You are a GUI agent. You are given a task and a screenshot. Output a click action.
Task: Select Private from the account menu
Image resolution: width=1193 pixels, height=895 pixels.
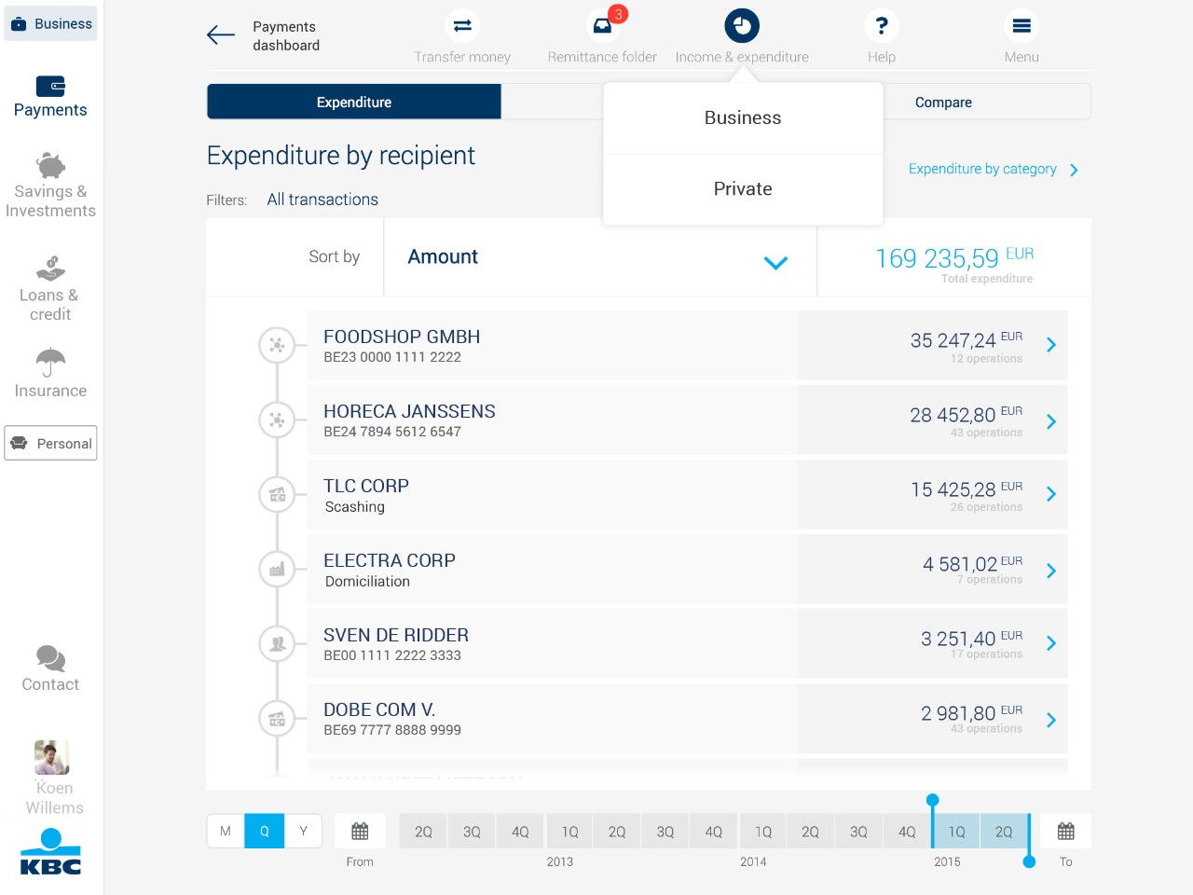tap(742, 188)
